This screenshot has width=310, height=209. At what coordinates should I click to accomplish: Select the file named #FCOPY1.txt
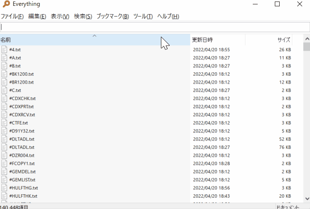coord(22,164)
